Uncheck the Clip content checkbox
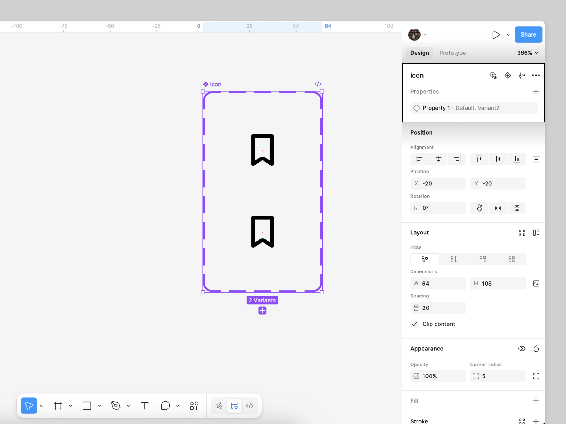This screenshot has width=566, height=424. (414, 324)
